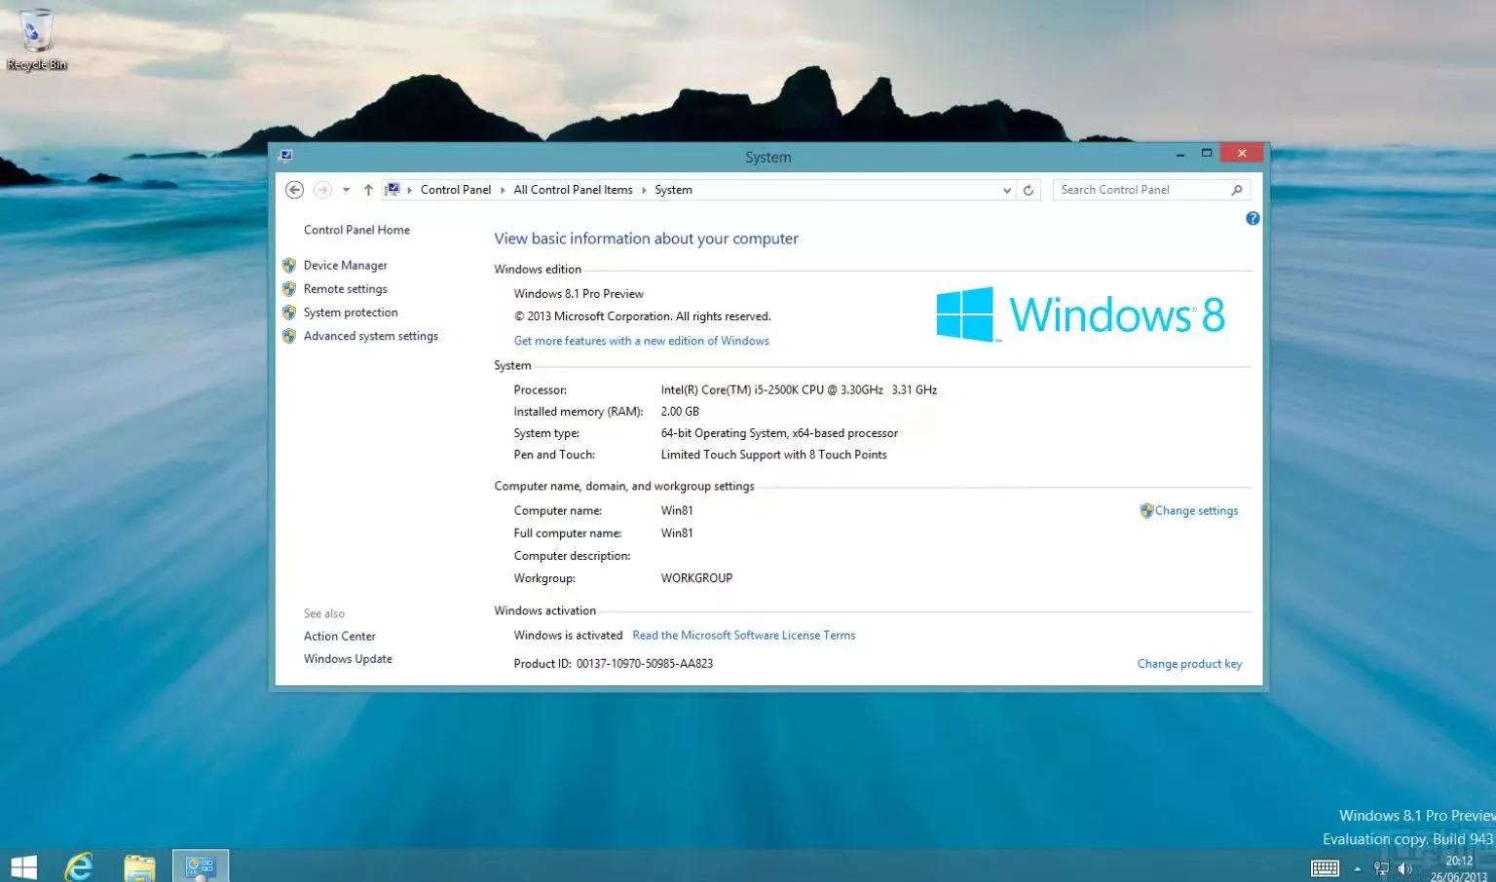Image resolution: width=1496 pixels, height=882 pixels.
Task: Open Windows Update under See also
Action: 348,659
